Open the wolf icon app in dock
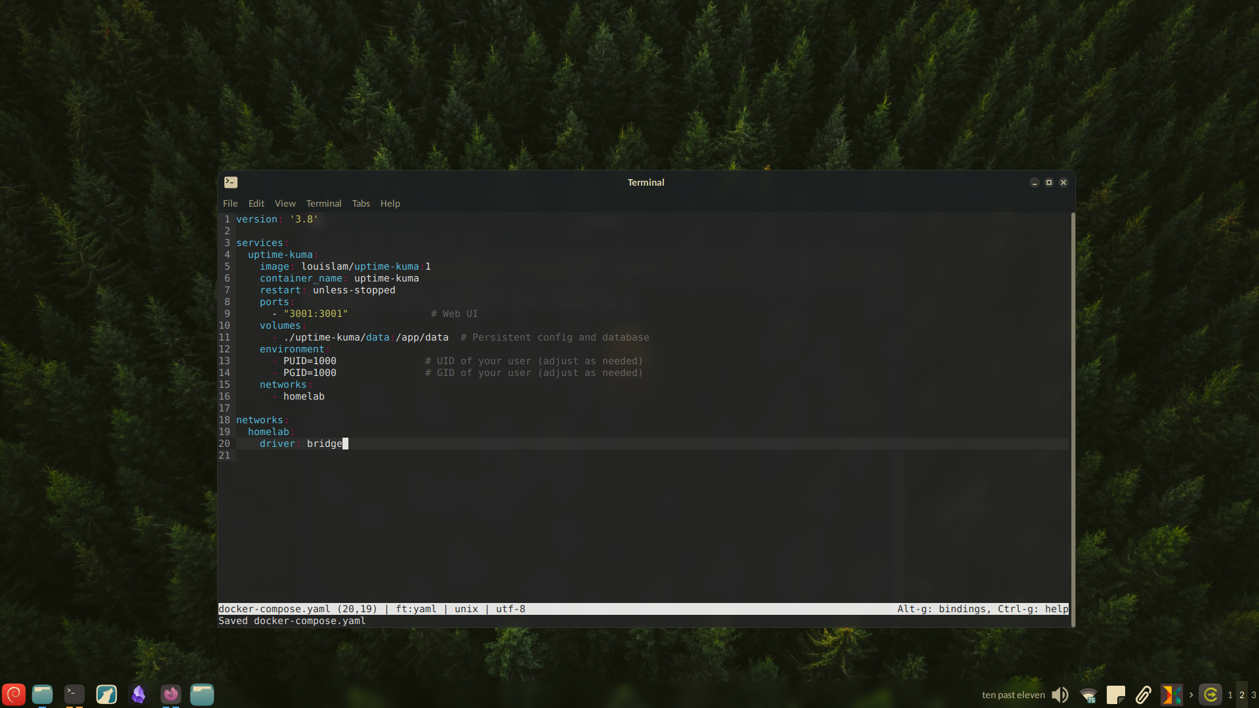Screen dimensions: 1259x708 click(x=106, y=694)
